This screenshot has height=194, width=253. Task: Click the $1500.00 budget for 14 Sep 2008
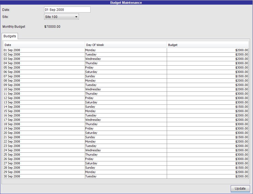pos(242,107)
